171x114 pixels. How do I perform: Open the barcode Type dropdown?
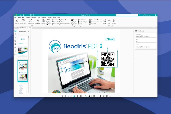tap(146, 41)
